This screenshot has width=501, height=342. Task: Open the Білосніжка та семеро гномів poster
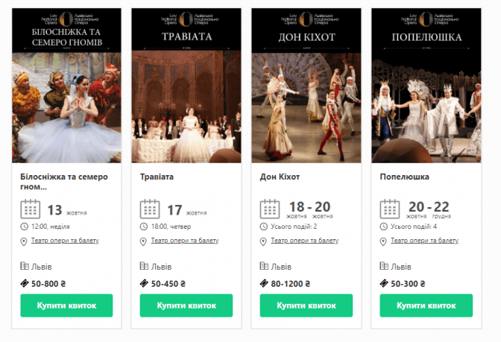tap(66, 86)
